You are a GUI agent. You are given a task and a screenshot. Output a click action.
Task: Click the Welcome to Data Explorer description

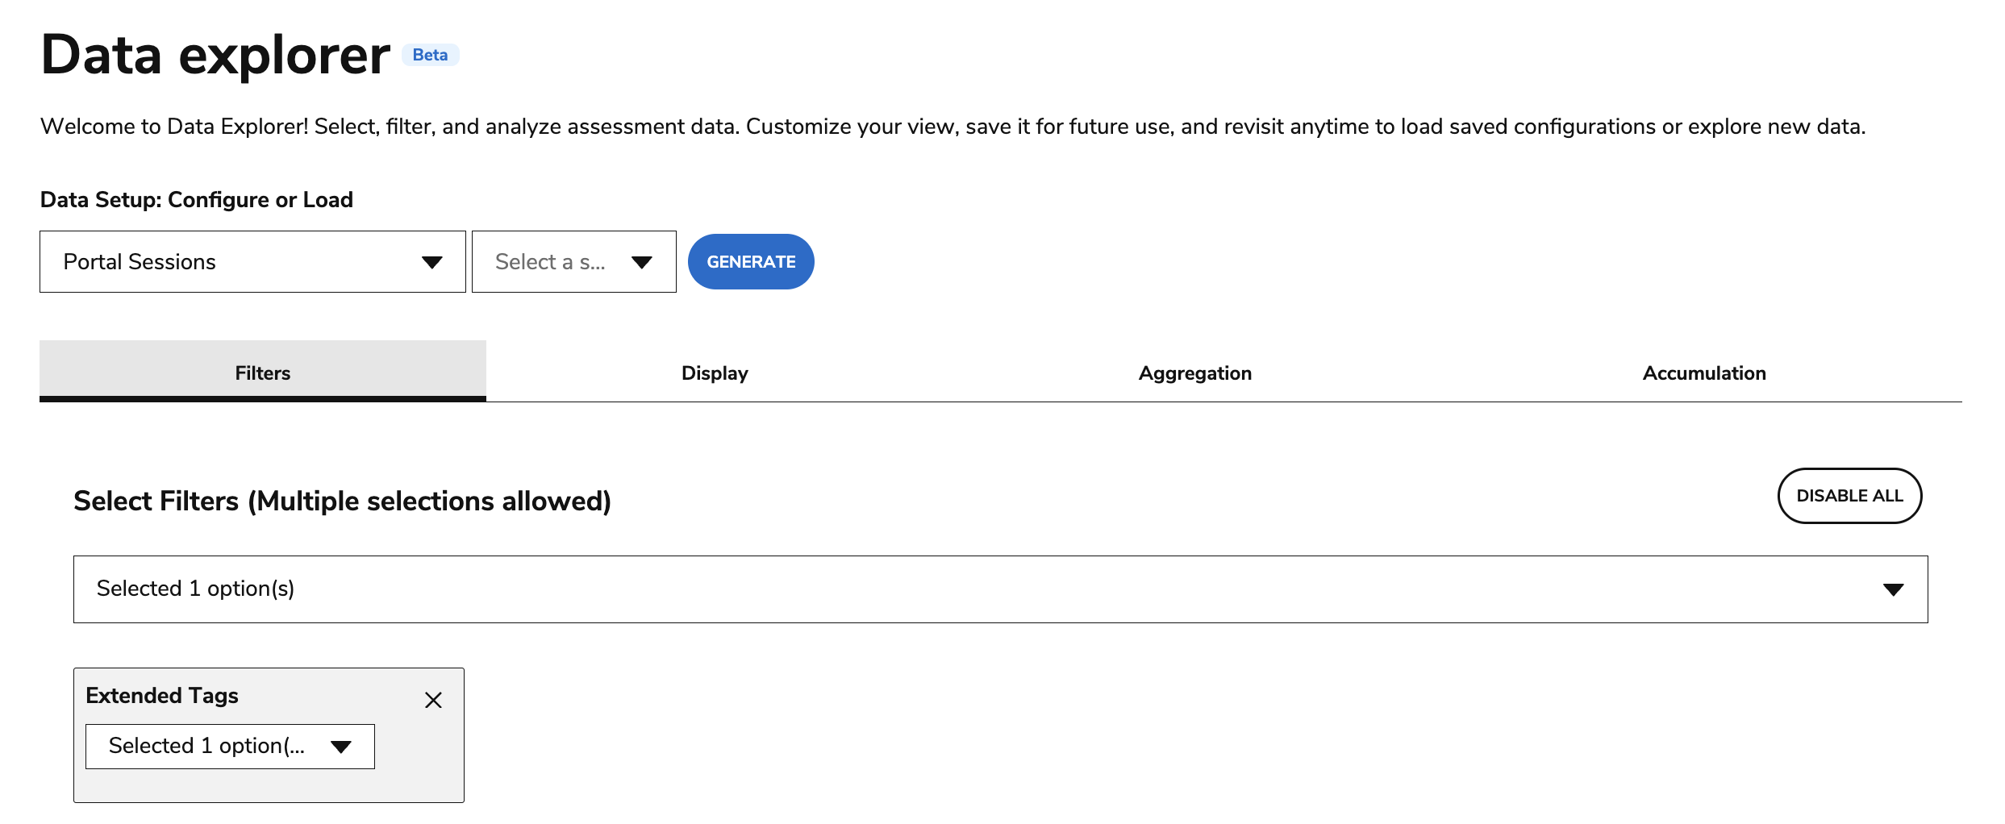coord(952,127)
